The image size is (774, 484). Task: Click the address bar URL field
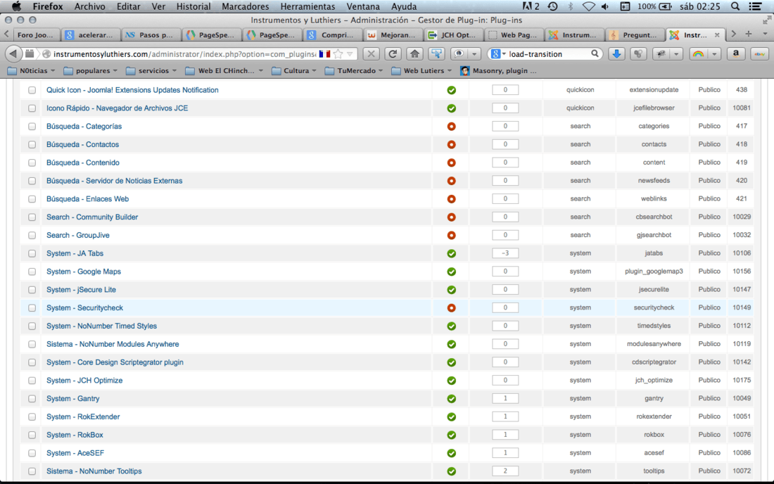184,53
